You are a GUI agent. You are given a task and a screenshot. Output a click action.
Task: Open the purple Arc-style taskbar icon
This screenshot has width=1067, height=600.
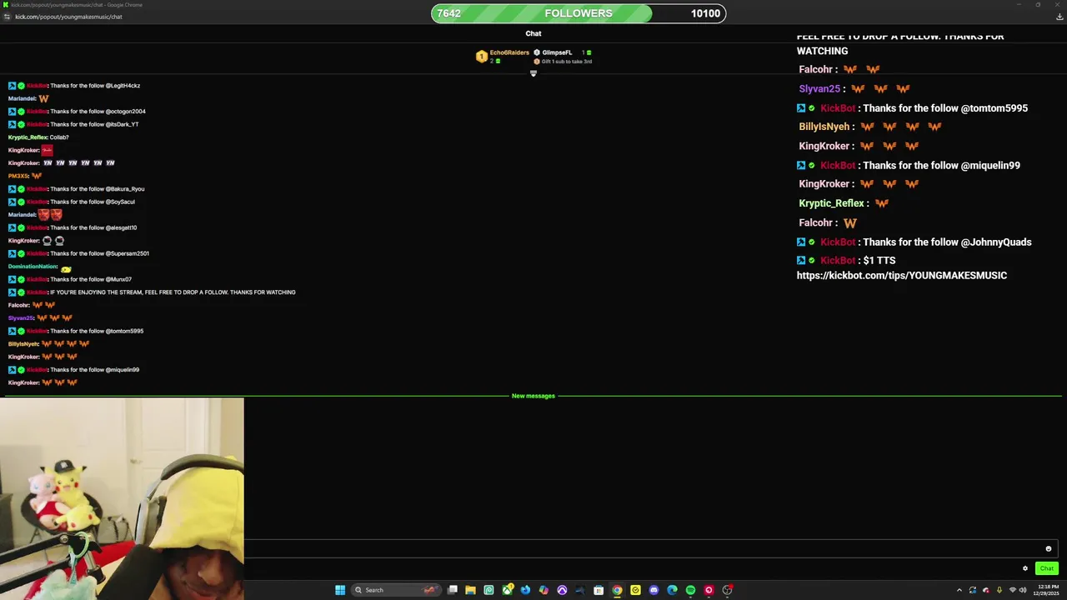click(562, 590)
